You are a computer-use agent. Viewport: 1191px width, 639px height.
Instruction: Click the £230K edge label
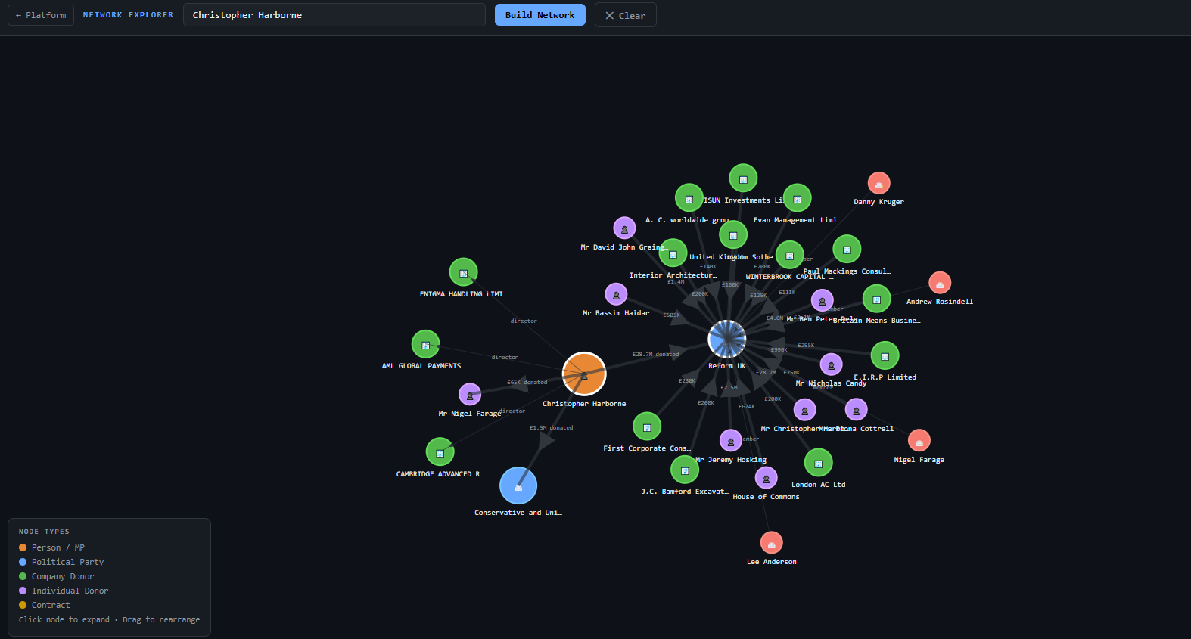687,380
